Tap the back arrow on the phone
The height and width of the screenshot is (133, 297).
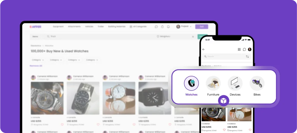(x=204, y=49)
